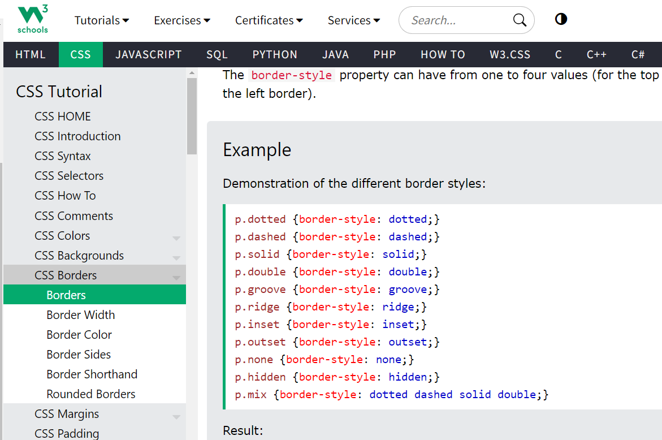Open Rounded Borders subitem
This screenshot has height=440, width=662.
click(94, 394)
